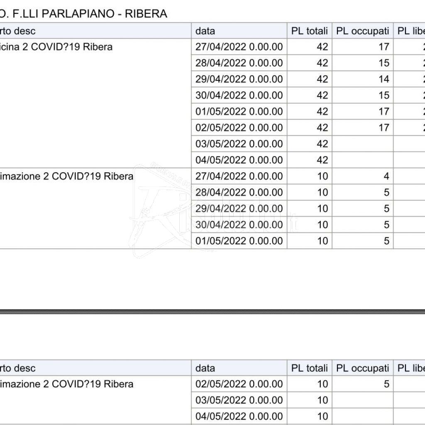Click "PL occupati" header in bottom table
425x425 pixels.
point(362,368)
